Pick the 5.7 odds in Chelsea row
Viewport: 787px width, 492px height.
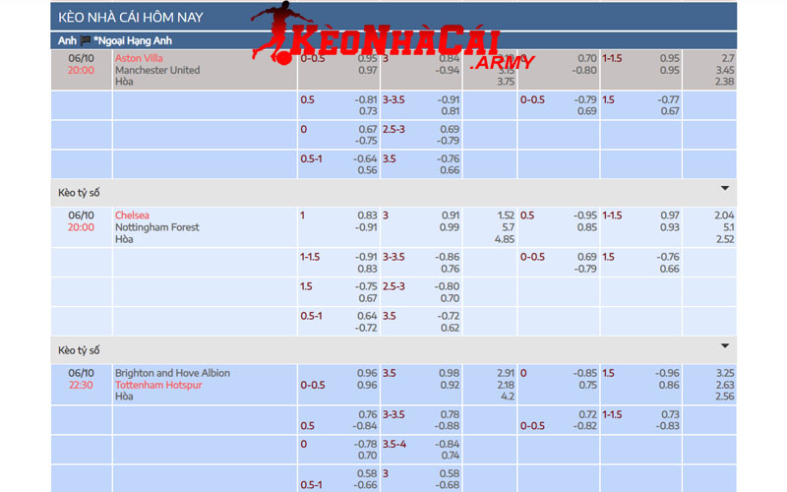(x=508, y=227)
